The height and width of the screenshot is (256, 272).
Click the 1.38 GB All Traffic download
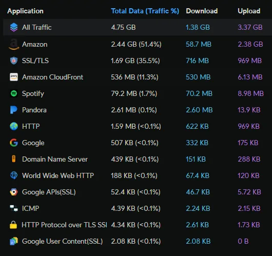(x=198, y=27)
